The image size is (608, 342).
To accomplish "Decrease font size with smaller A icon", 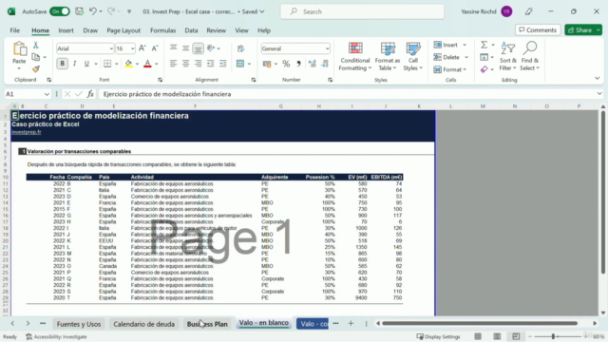I will pyautogui.click(x=155, y=48).
